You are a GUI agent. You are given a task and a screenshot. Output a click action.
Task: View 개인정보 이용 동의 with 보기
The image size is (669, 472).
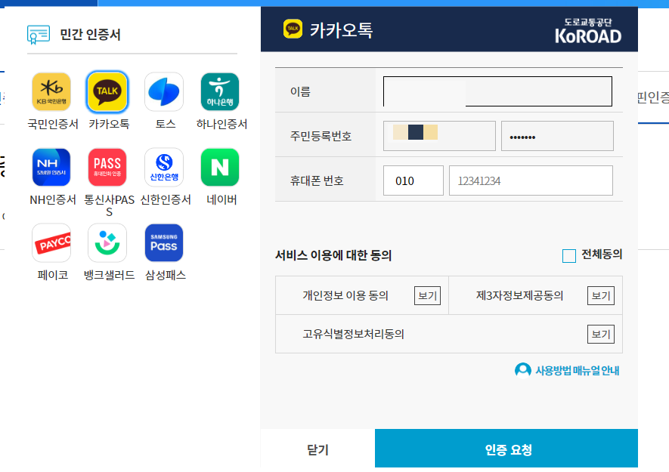coord(427,295)
